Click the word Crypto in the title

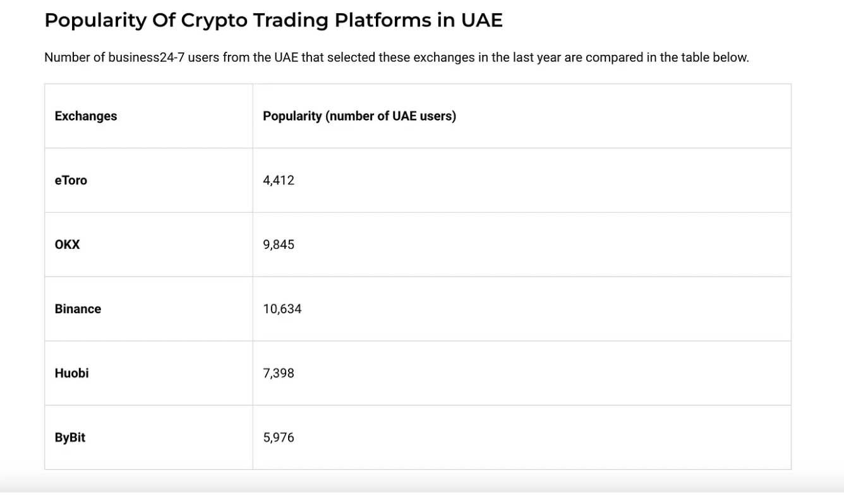point(214,20)
